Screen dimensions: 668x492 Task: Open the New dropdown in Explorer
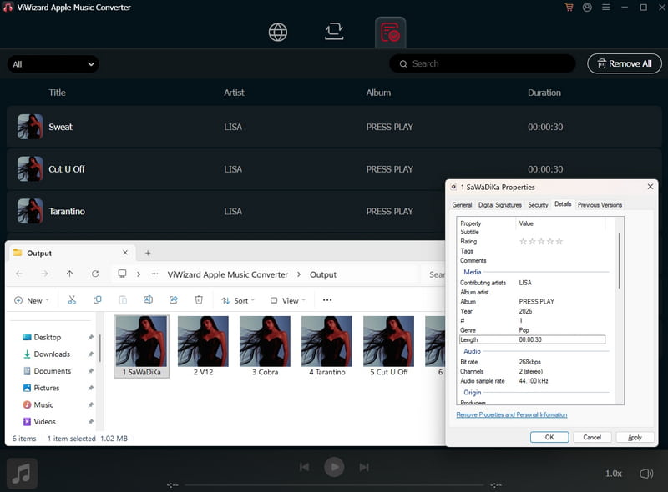pos(32,300)
